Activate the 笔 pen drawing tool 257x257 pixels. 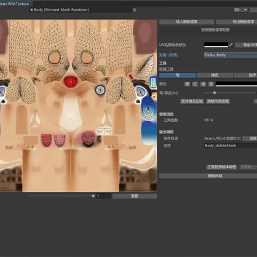[178, 75]
